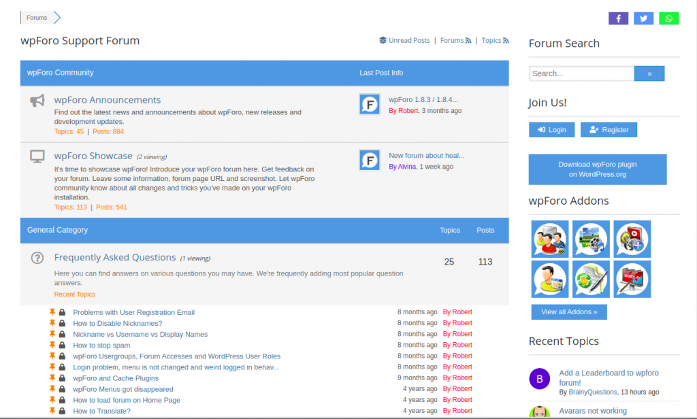Click View all Addons button
This screenshot has height=419, width=697.
point(569,312)
